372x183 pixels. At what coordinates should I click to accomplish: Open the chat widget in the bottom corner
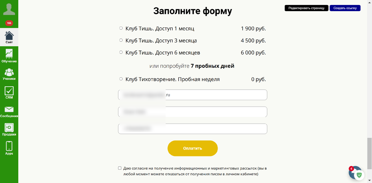click(x=355, y=172)
